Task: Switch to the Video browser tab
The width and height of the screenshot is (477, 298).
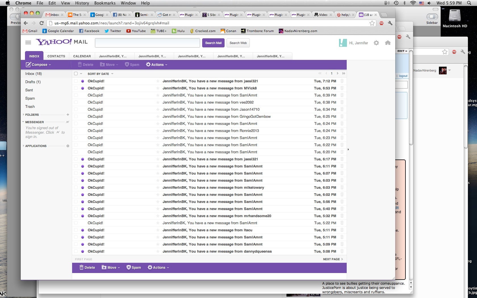Action: coord(323,15)
